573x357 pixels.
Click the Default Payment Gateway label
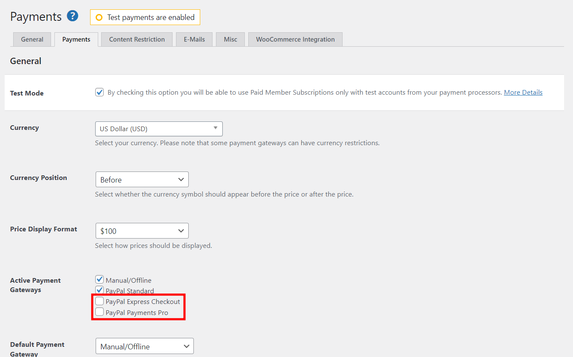tap(37, 349)
